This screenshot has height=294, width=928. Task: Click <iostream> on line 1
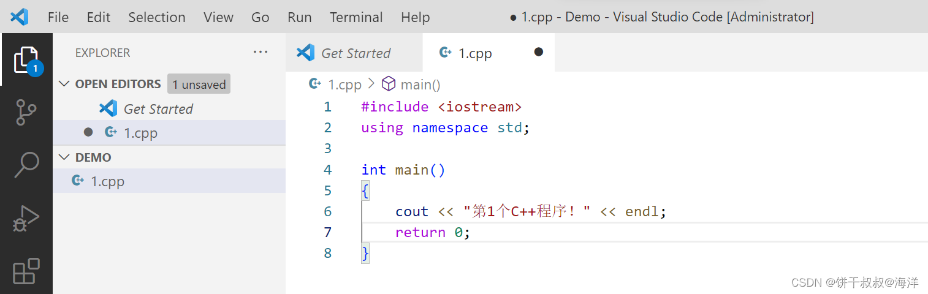(480, 107)
